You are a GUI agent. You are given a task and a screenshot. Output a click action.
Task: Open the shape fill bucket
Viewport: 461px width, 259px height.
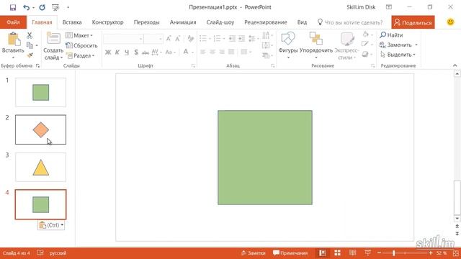(366, 35)
